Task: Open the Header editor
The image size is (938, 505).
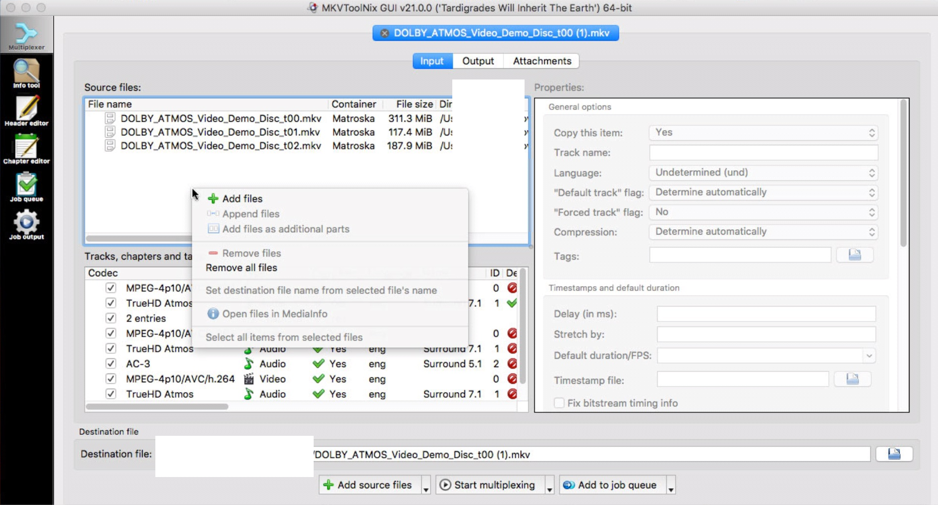Action: pos(27,111)
